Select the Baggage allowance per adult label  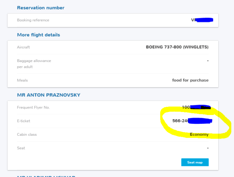(x=34, y=64)
